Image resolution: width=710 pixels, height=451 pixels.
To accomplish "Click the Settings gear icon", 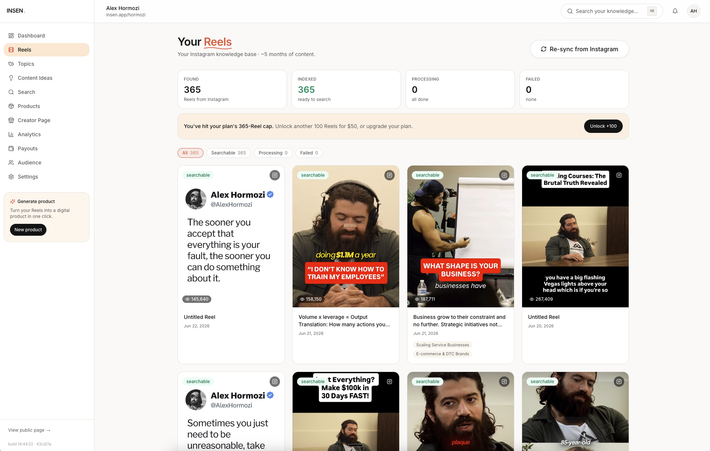I will [x=11, y=177].
